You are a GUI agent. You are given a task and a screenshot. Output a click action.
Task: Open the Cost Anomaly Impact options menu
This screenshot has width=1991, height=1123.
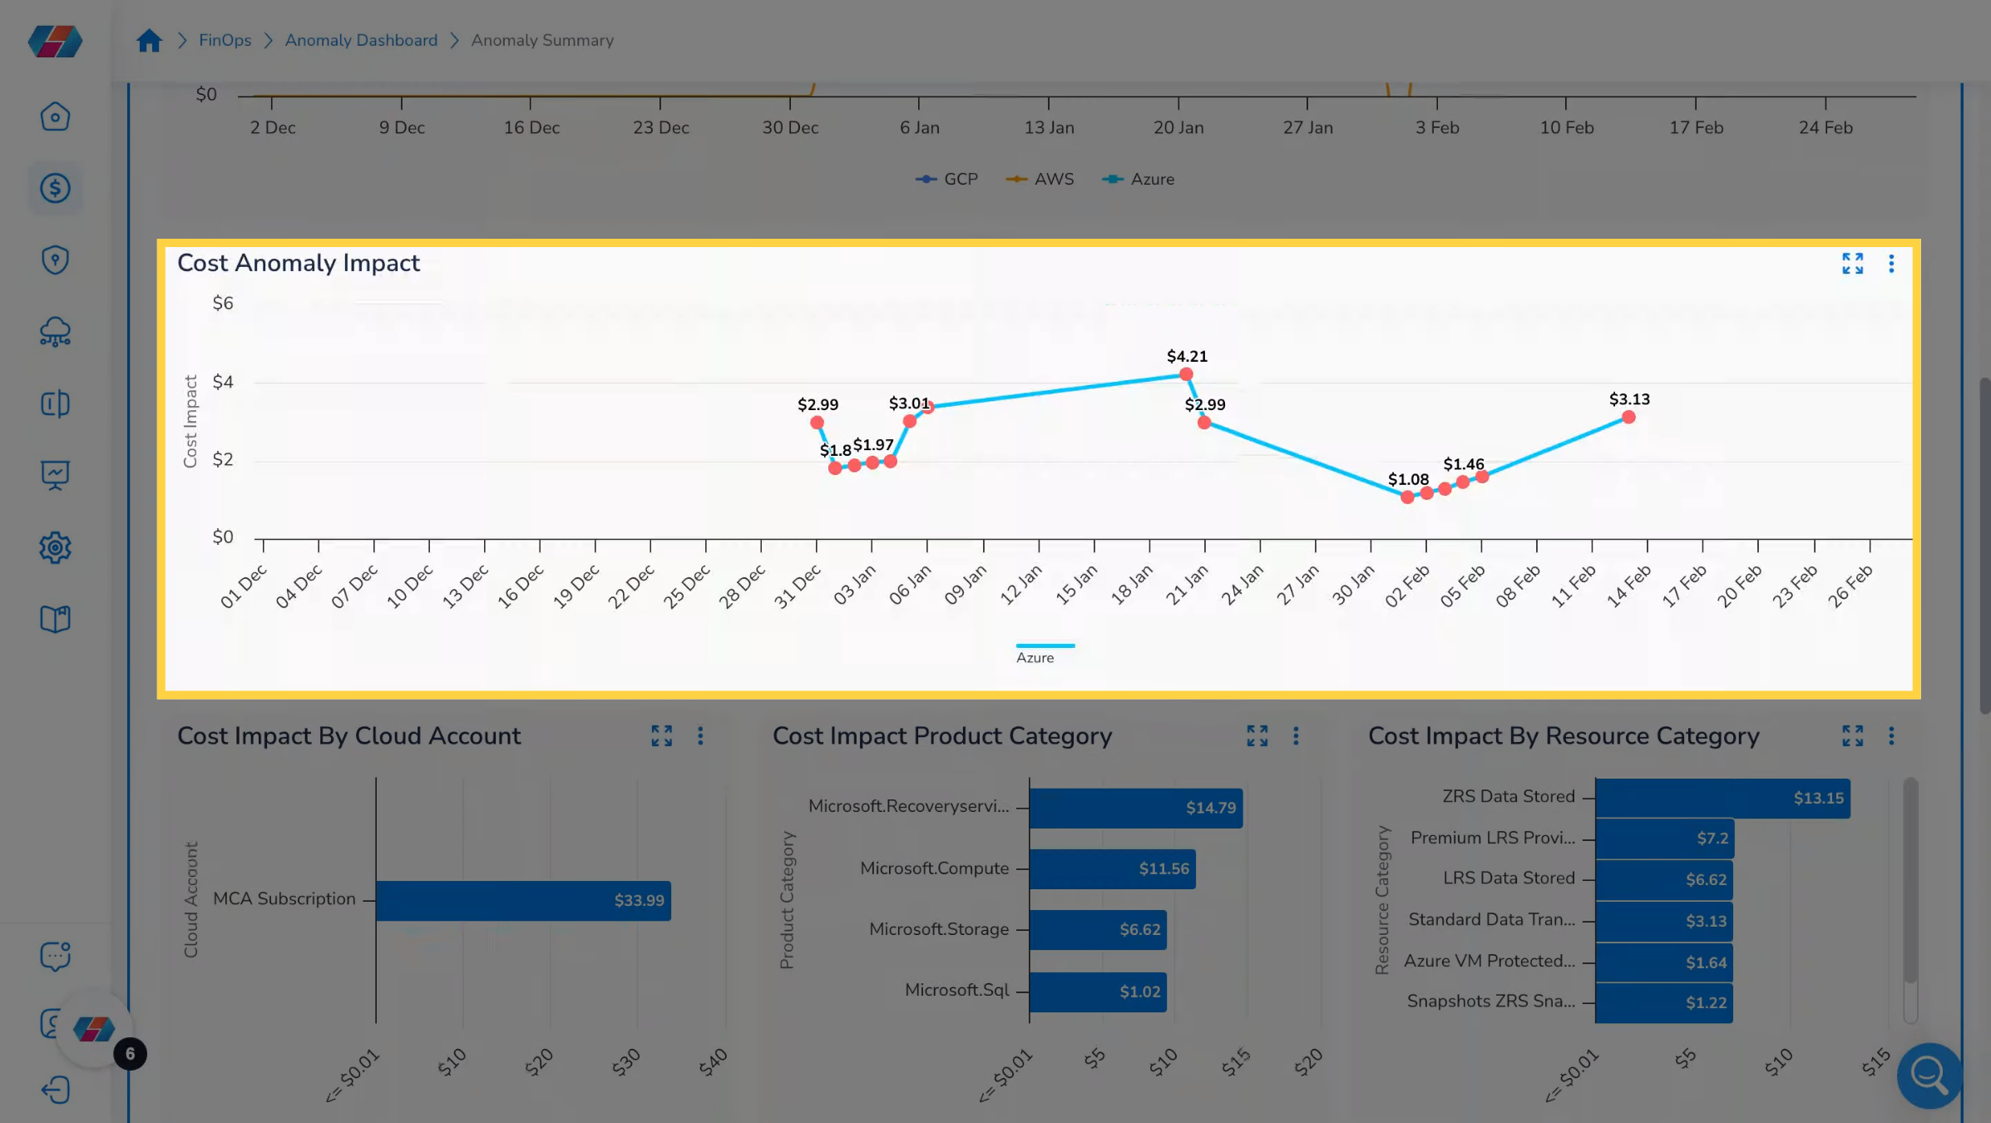point(1891,264)
